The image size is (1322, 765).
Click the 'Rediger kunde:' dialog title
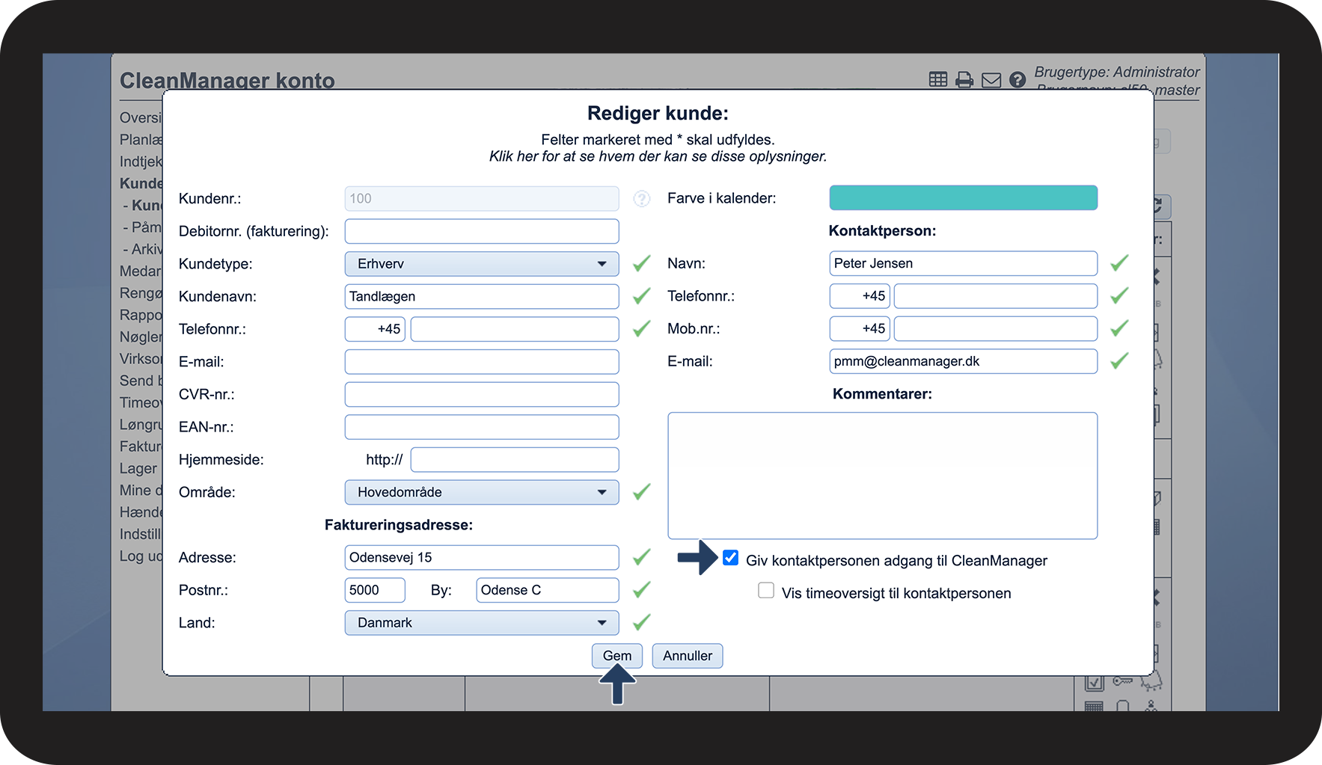coord(658,114)
